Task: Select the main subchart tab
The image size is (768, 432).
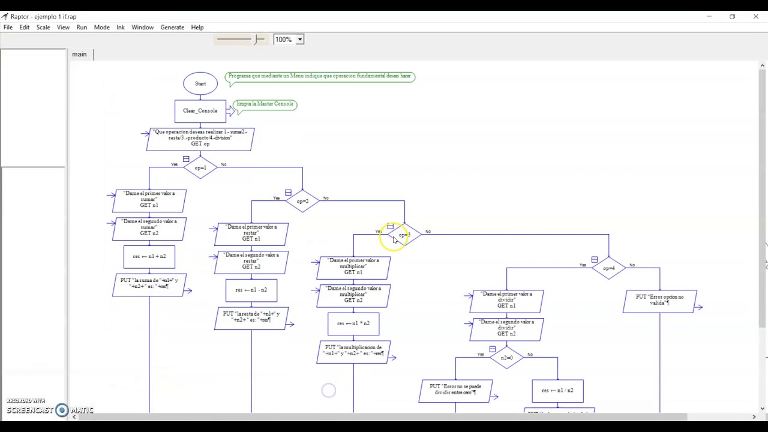Action: point(80,54)
